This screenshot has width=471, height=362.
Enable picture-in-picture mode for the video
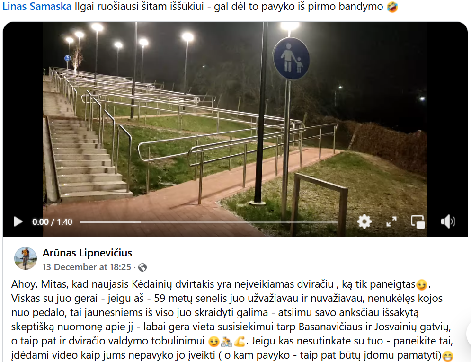click(418, 222)
